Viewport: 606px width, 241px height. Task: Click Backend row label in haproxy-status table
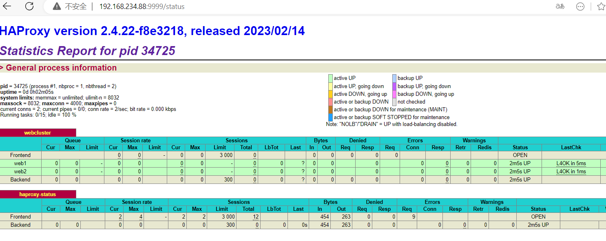click(x=20, y=225)
